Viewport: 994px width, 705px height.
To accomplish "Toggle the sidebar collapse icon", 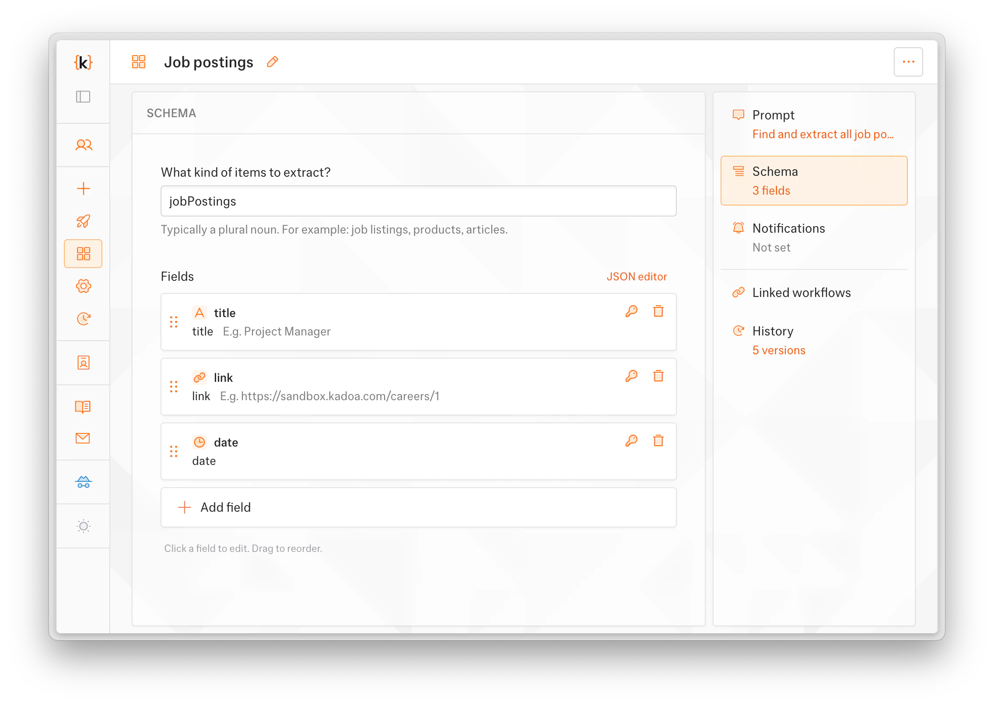I will [x=83, y=97].
